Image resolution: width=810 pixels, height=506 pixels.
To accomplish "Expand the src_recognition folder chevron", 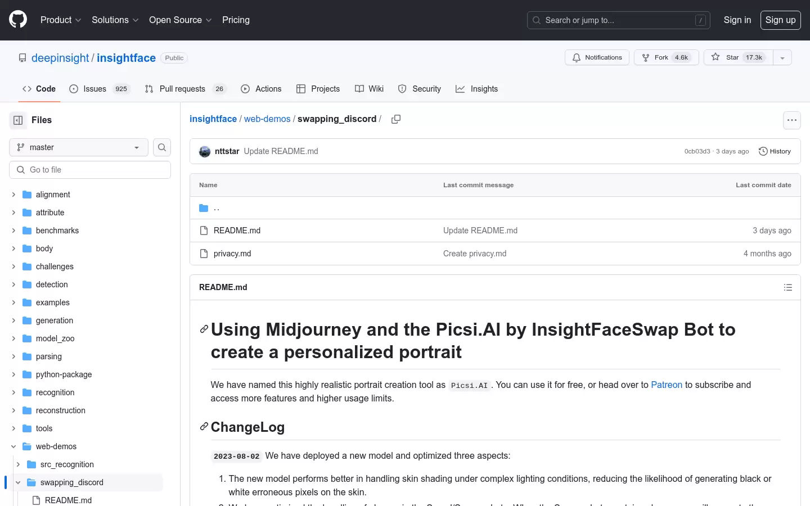I will [x=18, y=464].
